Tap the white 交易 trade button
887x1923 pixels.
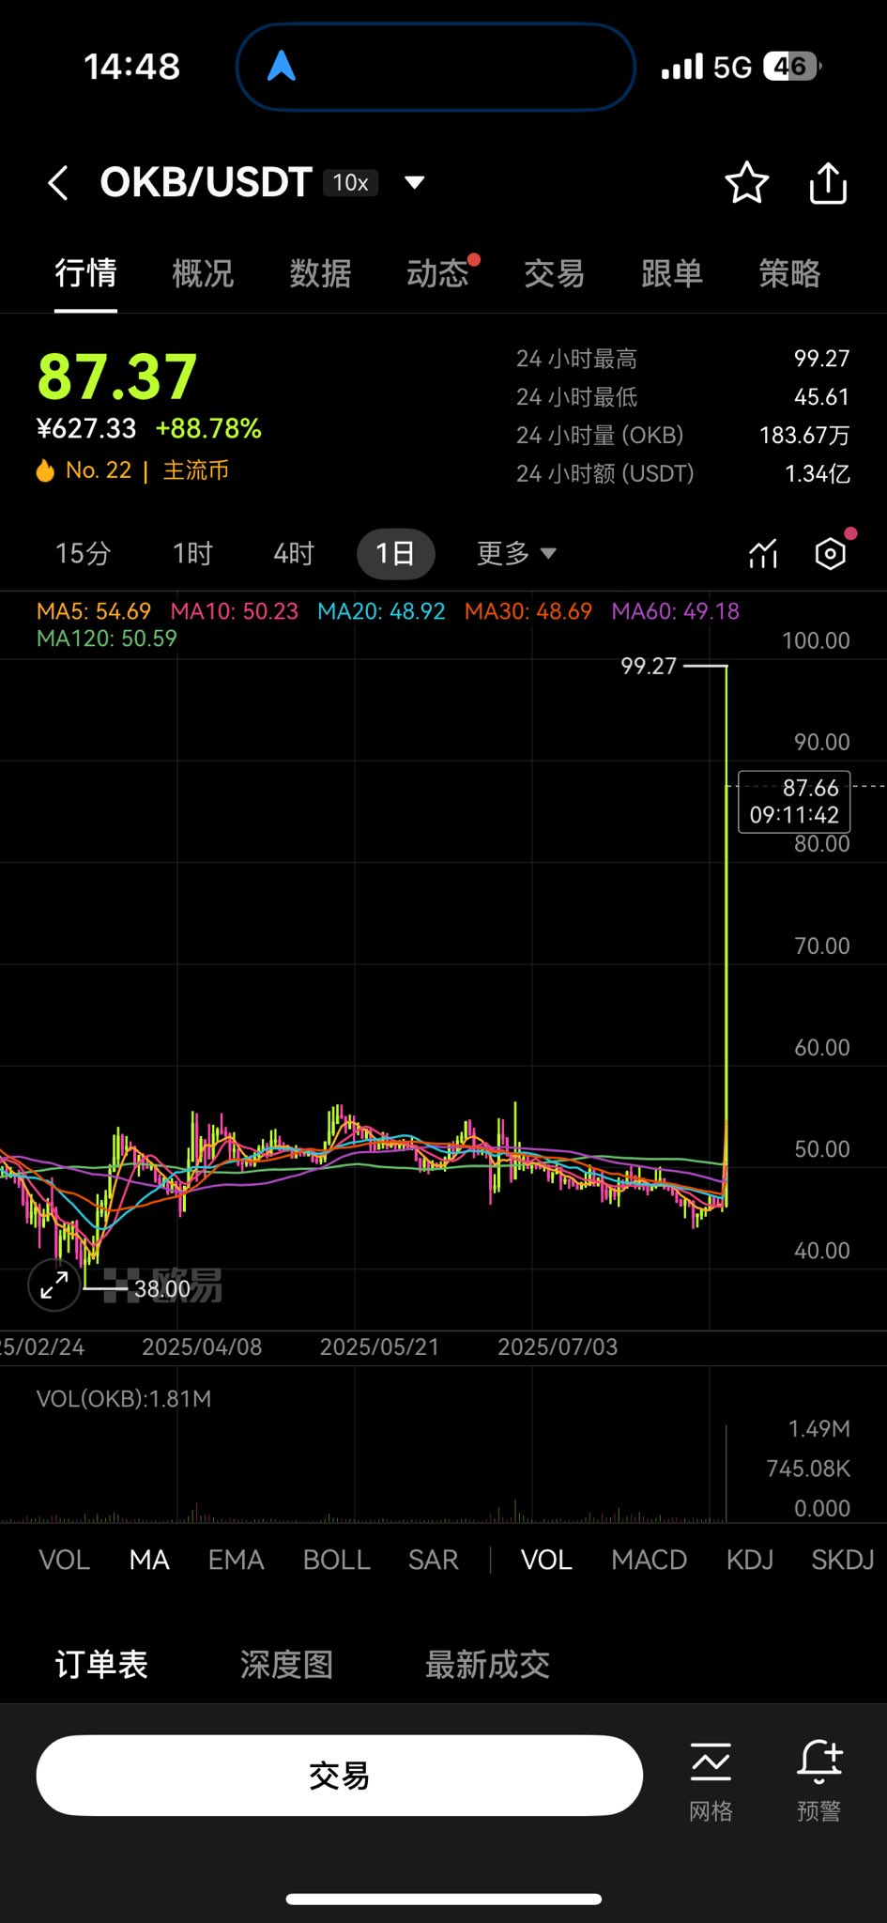[x=339, y=1776]
